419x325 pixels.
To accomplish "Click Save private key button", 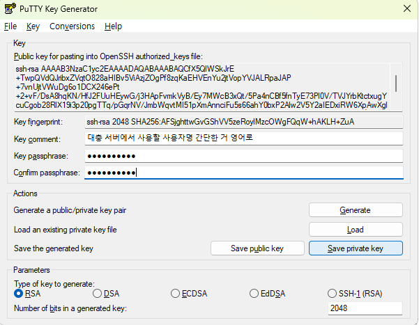I will [356, 248].
